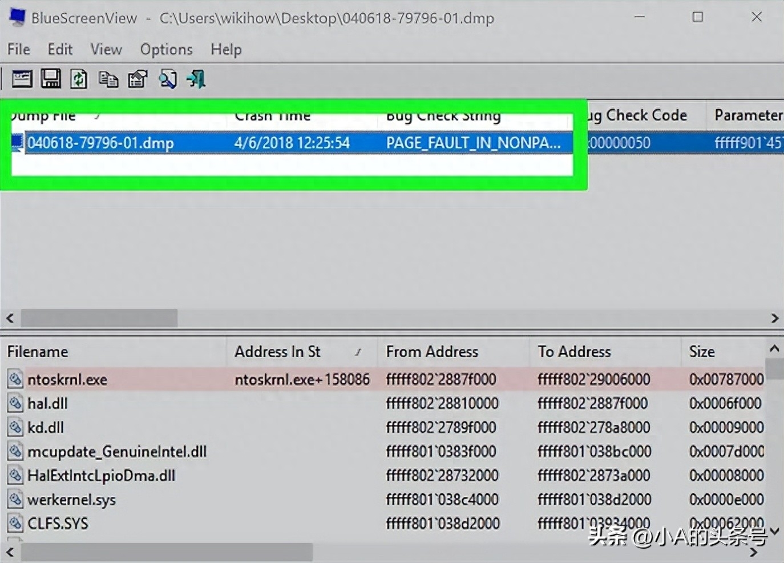Click the size value 0x00787000

pos(726,379)
